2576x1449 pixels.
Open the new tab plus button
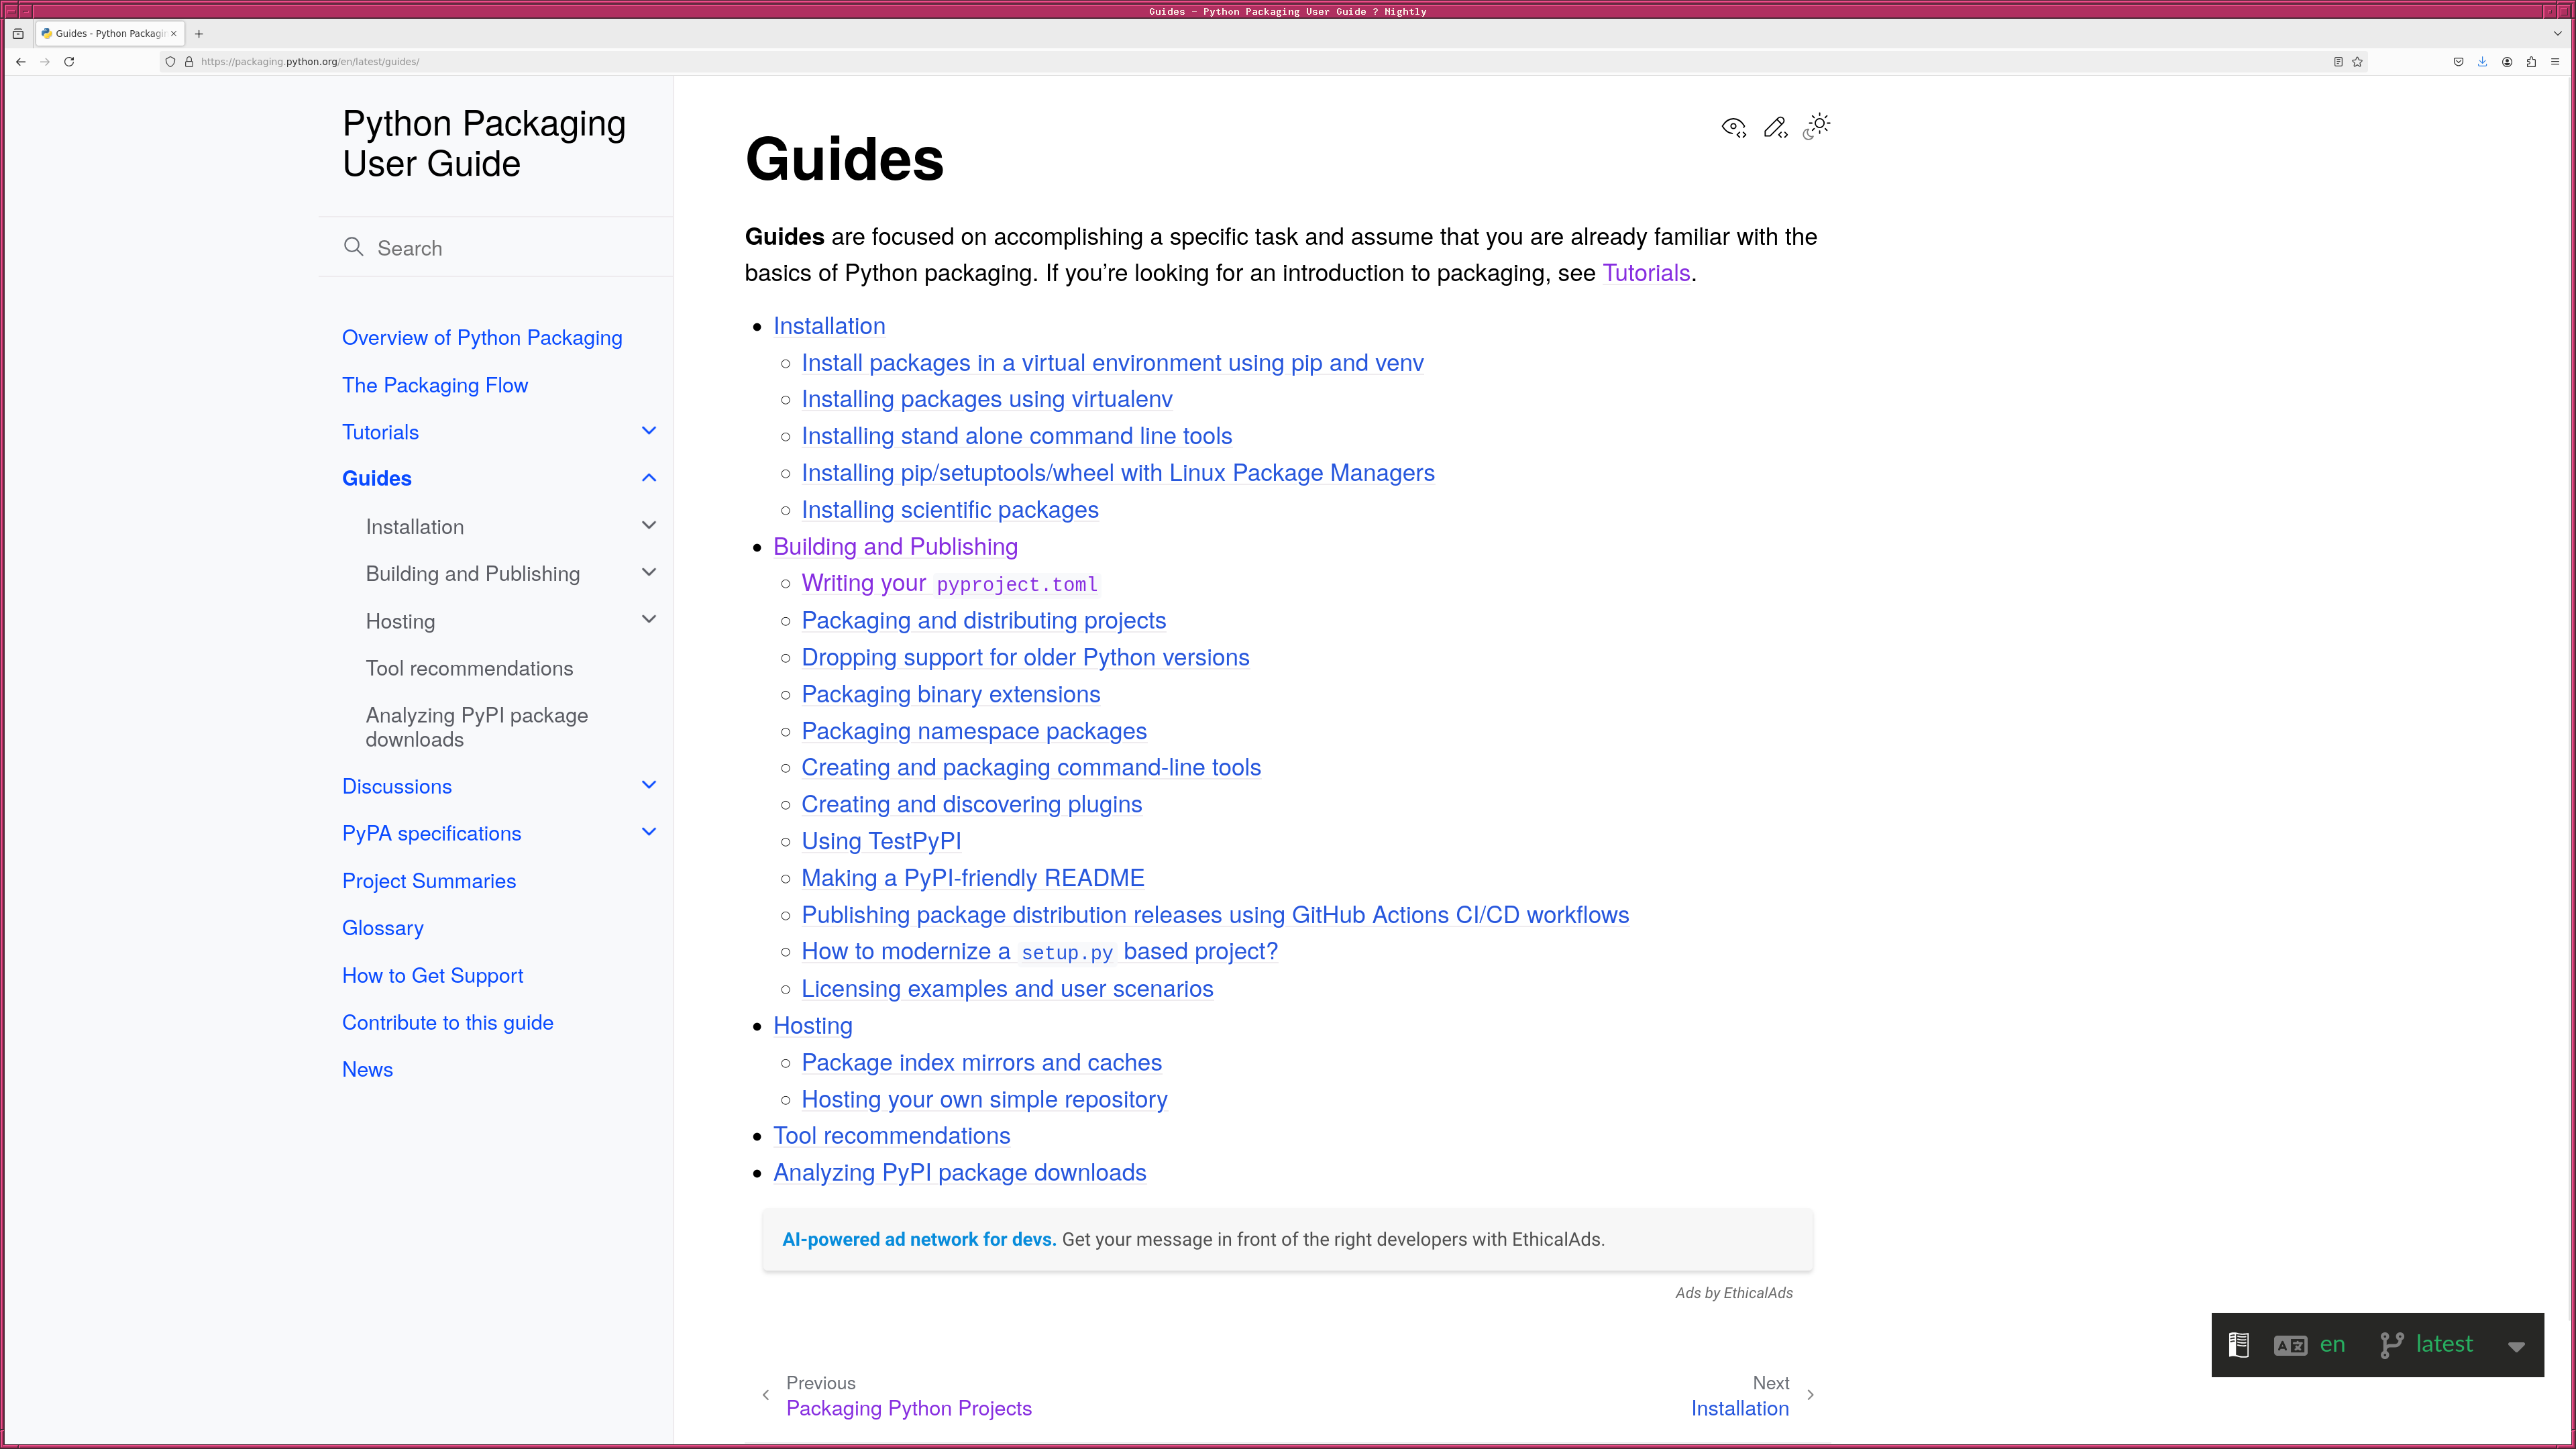[199, 34]
